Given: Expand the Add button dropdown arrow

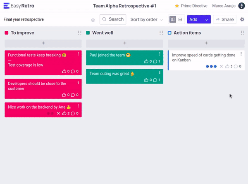Looking at the screenshot, I should point(206,20).
